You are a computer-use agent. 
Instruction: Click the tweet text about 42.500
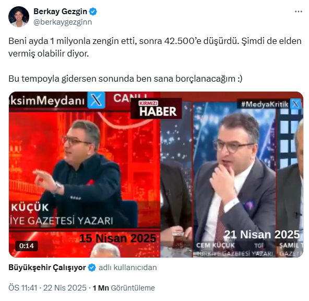[x=155, y=47]
